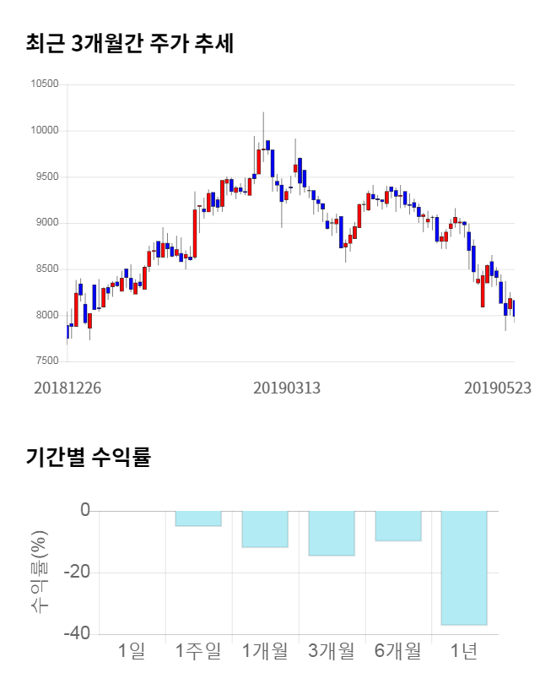Select the 1개월 return bar
Screen dimensions: 540x684
point(265,529)
